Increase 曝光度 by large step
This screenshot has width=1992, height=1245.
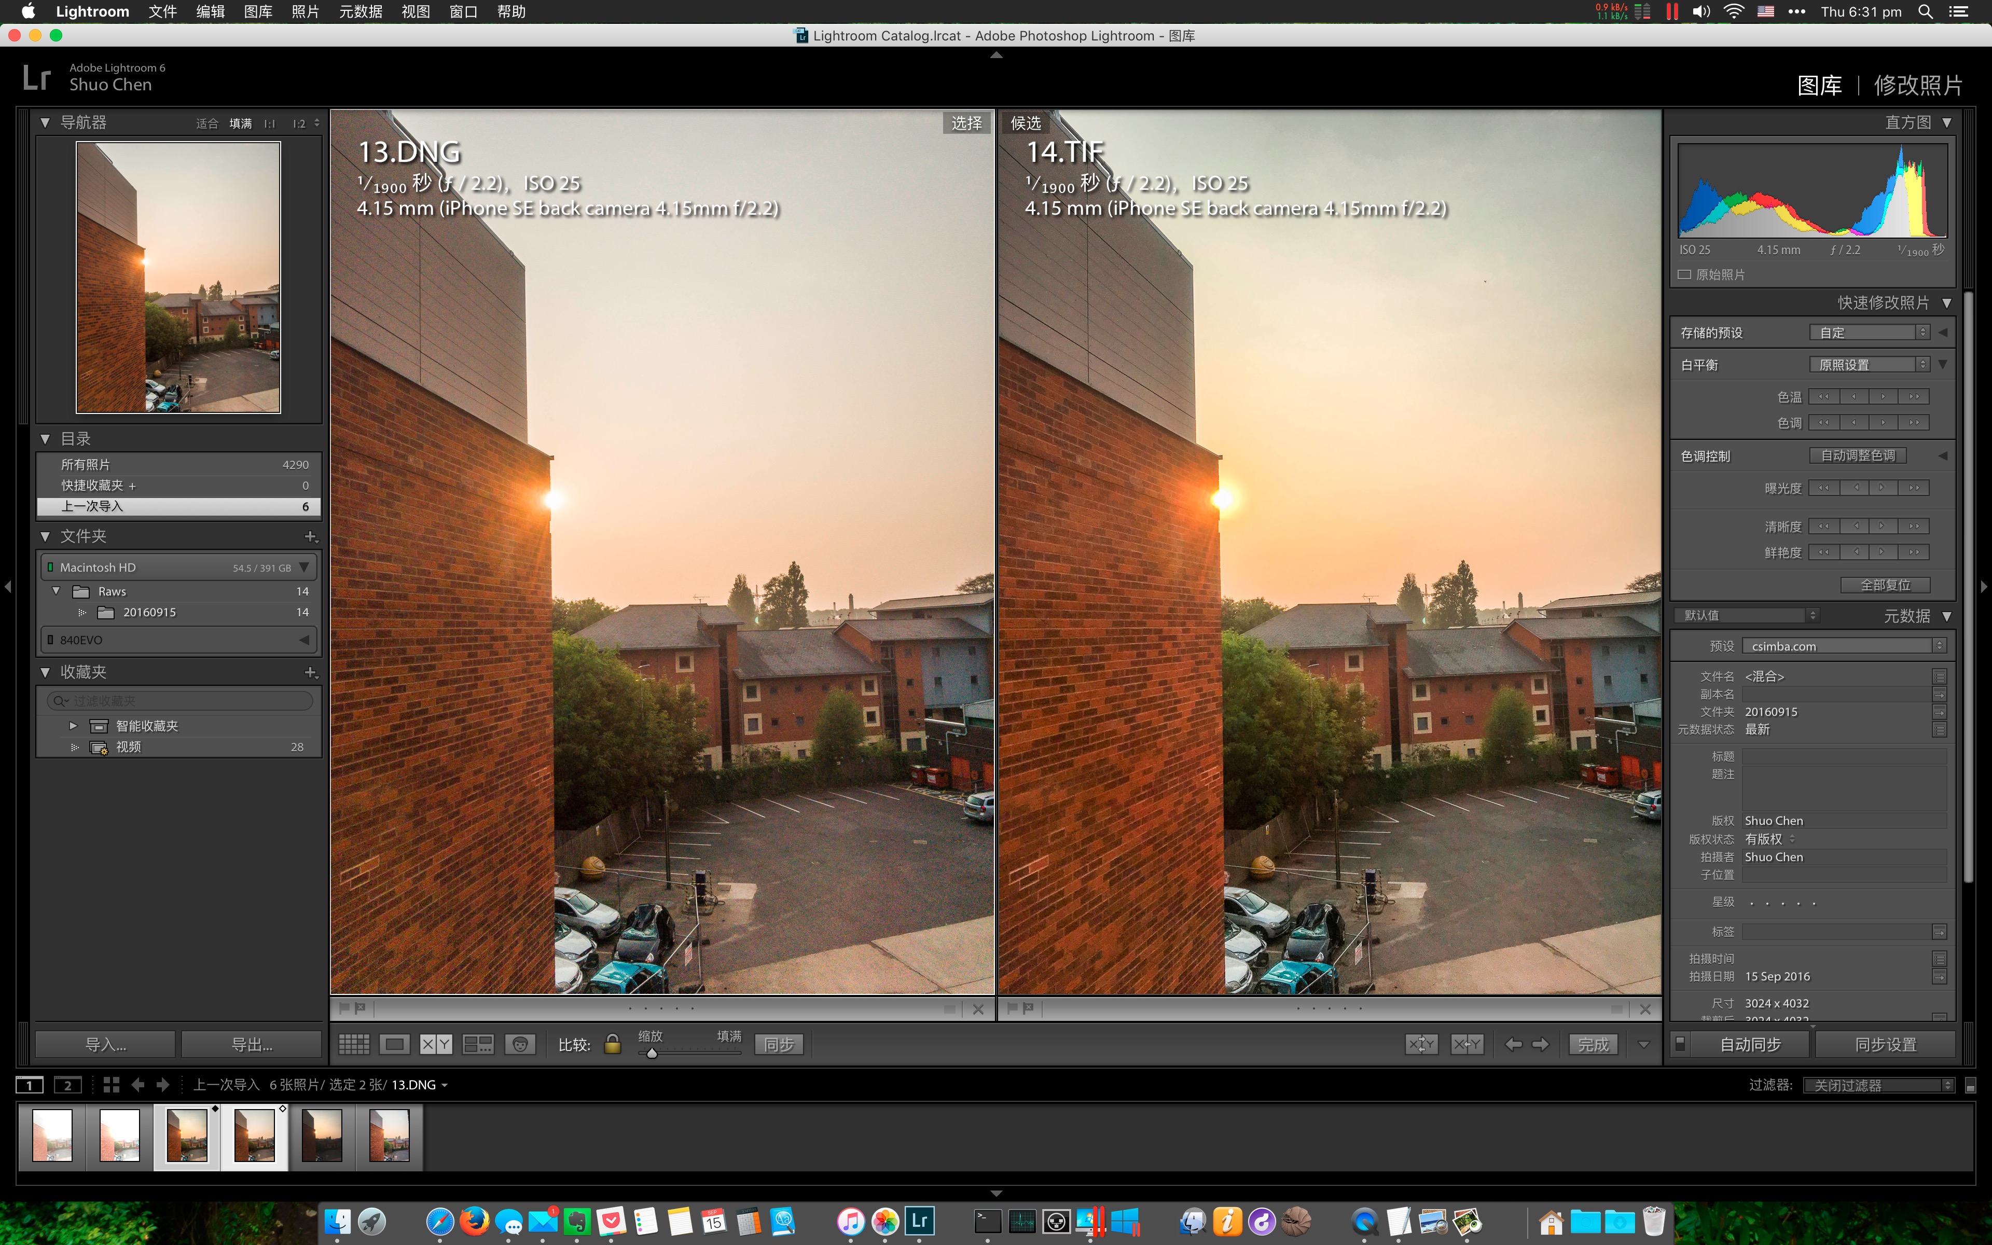click(x=1914, y=488)
